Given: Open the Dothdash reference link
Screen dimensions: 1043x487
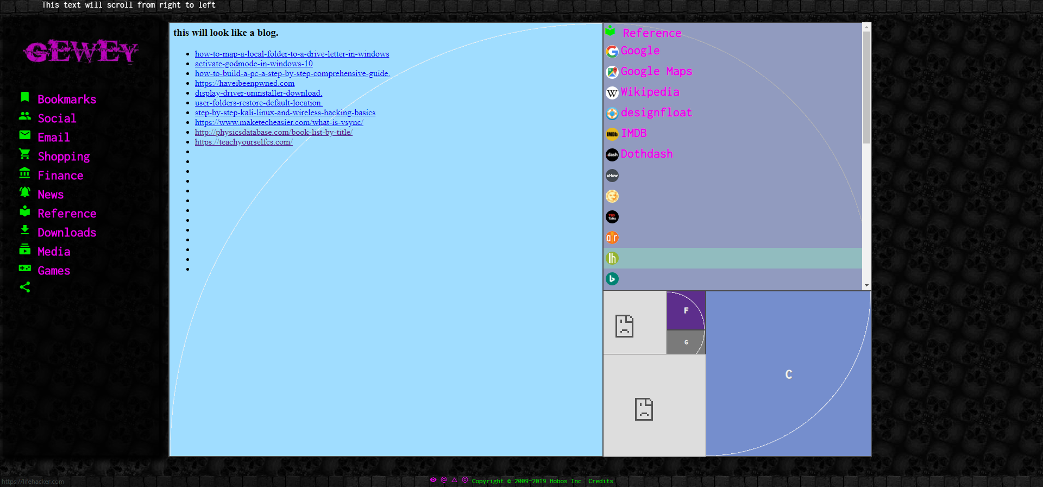Looking at the screenshot, I should pos(646,154).
